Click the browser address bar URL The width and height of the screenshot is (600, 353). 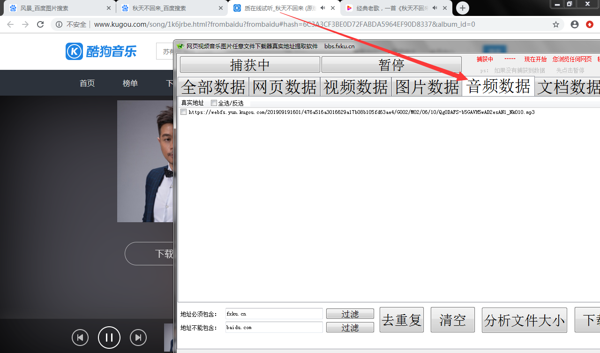[285, 24]
